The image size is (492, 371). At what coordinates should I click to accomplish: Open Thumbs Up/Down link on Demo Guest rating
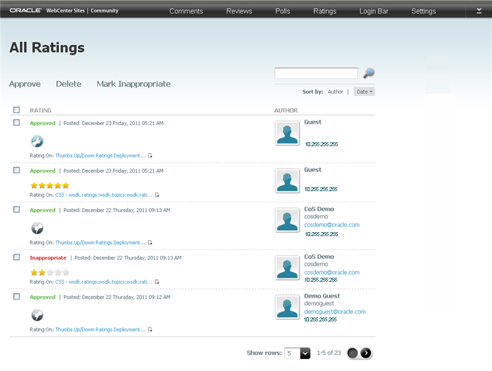101,329
